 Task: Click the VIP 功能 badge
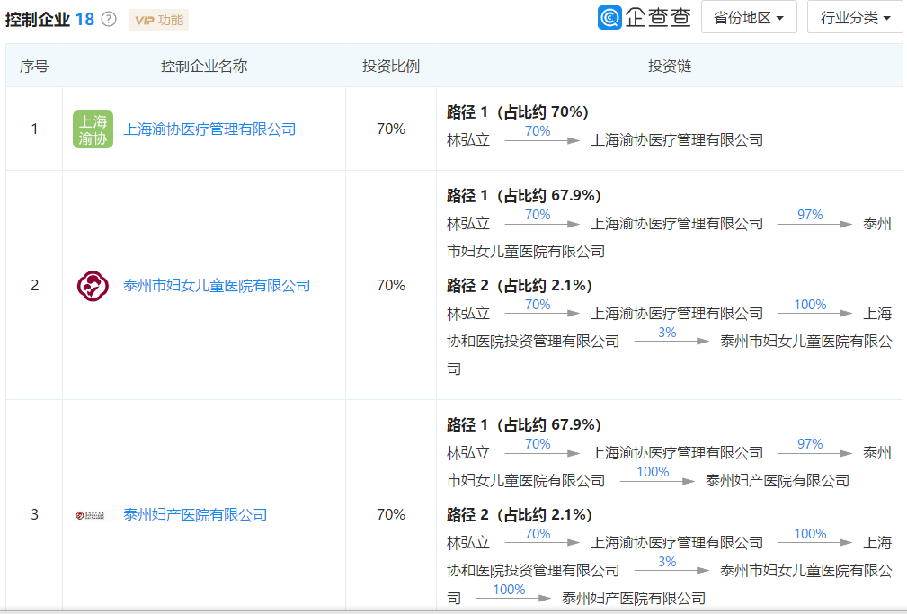click(159, 21)
